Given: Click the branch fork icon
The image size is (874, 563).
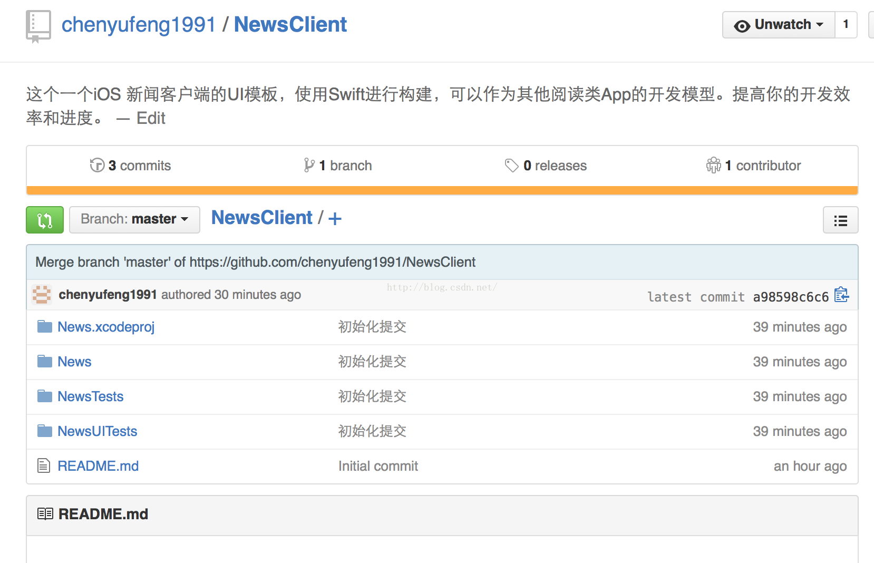Looking at the screenshot, I should pyautogui.click(x=309, y=166).
